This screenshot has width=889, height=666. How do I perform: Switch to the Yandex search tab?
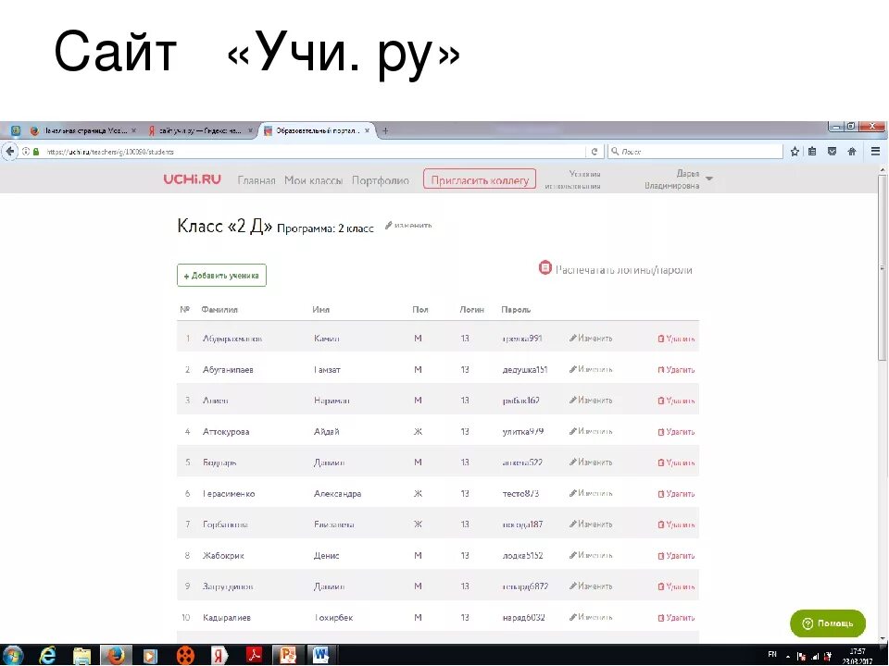click(200, 130)
